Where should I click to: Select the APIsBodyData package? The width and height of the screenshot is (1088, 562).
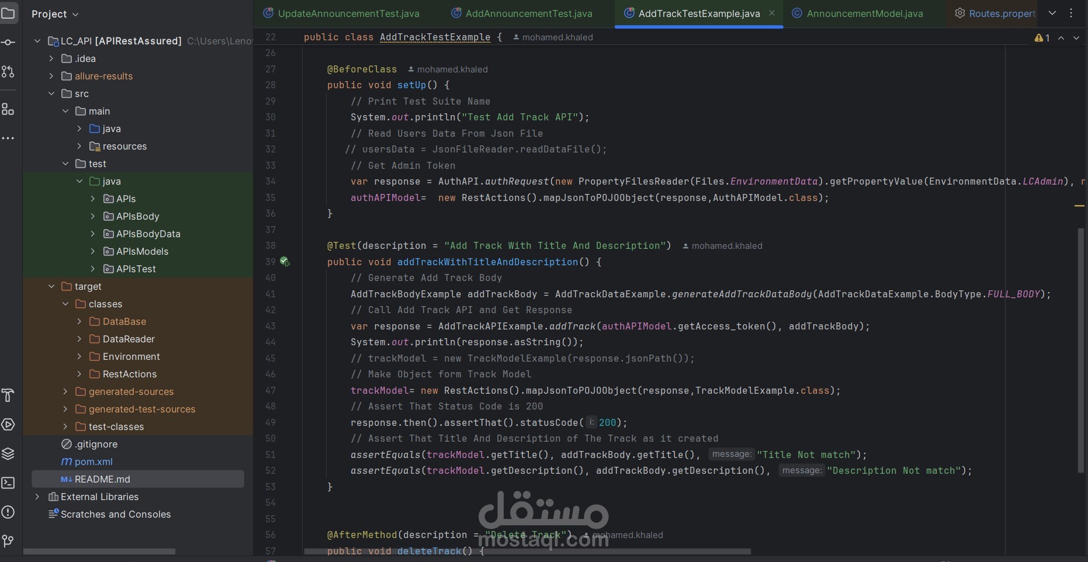coord(142,234)
